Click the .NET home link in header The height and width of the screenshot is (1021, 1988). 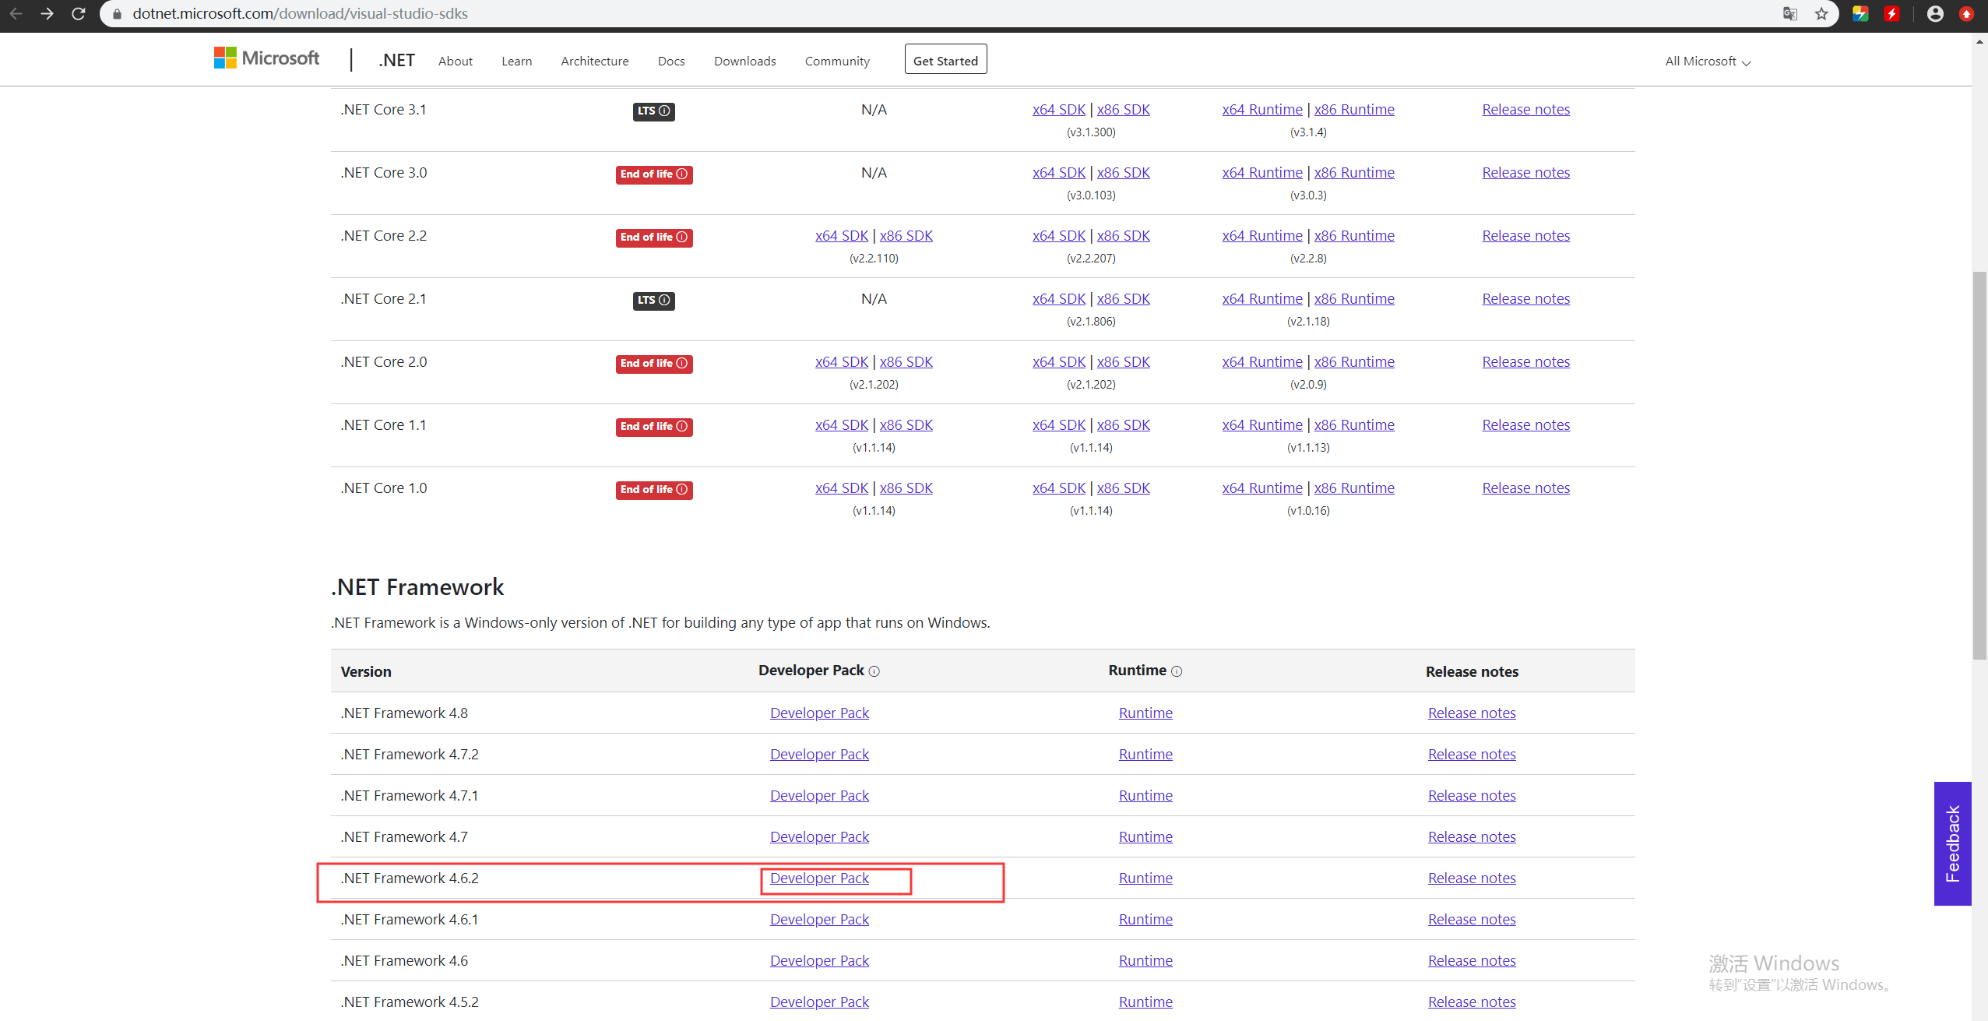pyautogui.click(x=396, y=60)
